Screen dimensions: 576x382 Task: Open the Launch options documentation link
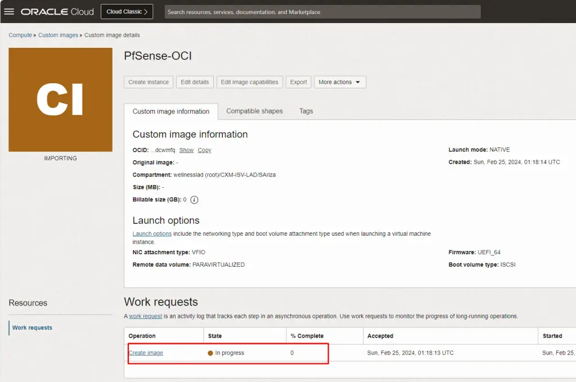click(152, 233)
